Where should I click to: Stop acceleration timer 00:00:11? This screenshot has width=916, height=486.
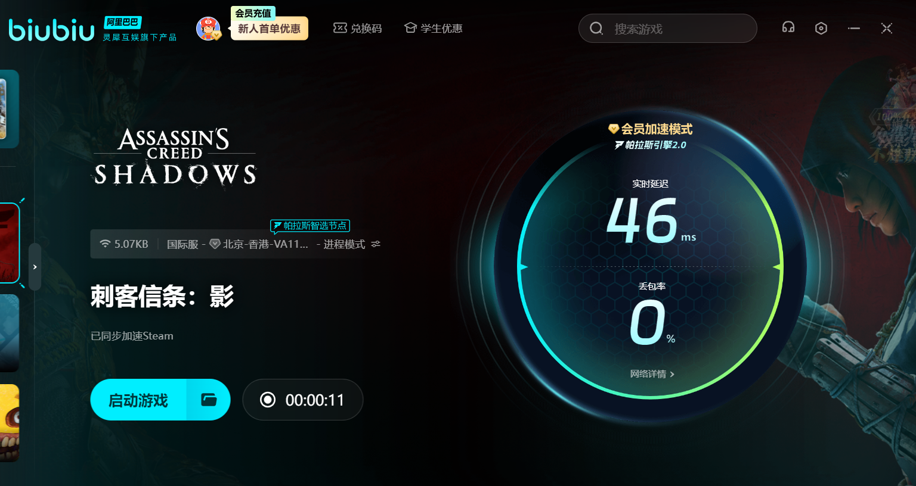tap(303, 400)
